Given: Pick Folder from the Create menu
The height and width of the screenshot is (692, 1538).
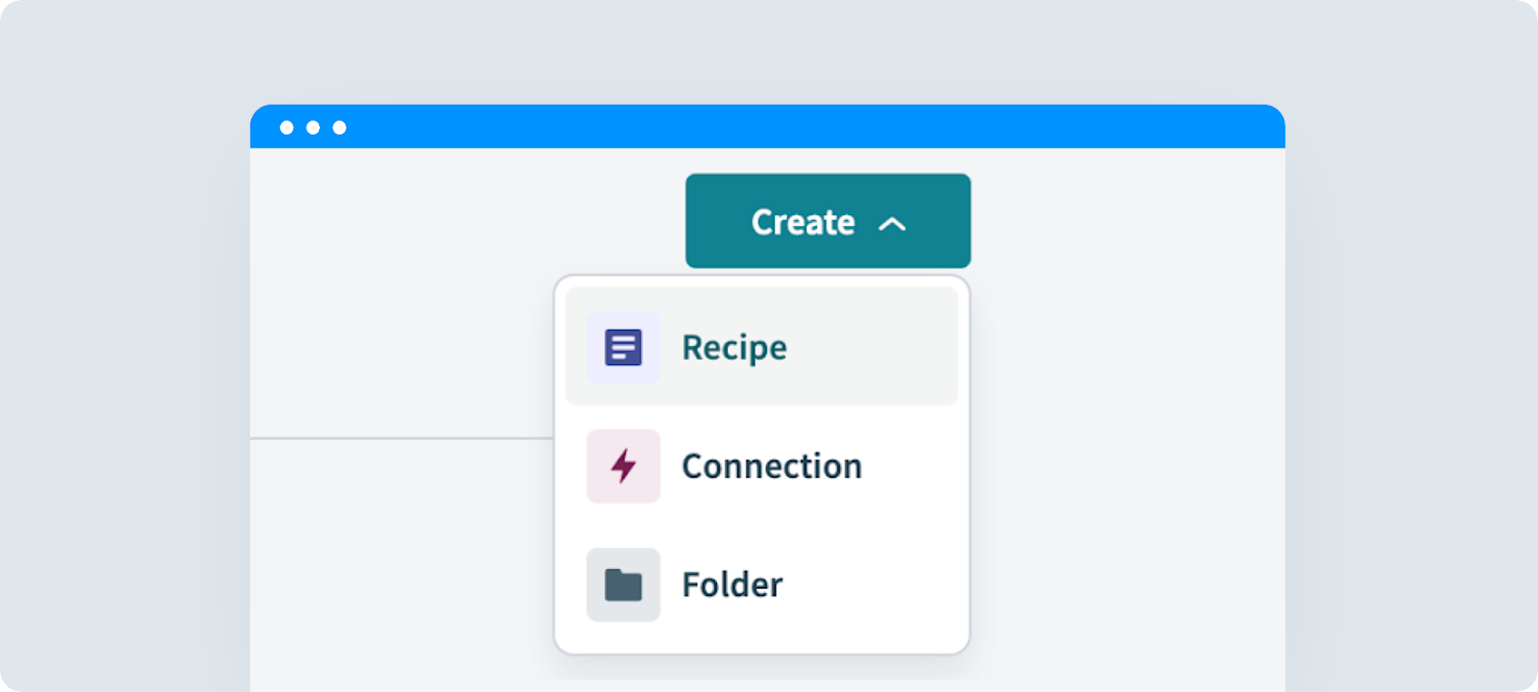Looking at the screenshot, I should click(761, 584).
